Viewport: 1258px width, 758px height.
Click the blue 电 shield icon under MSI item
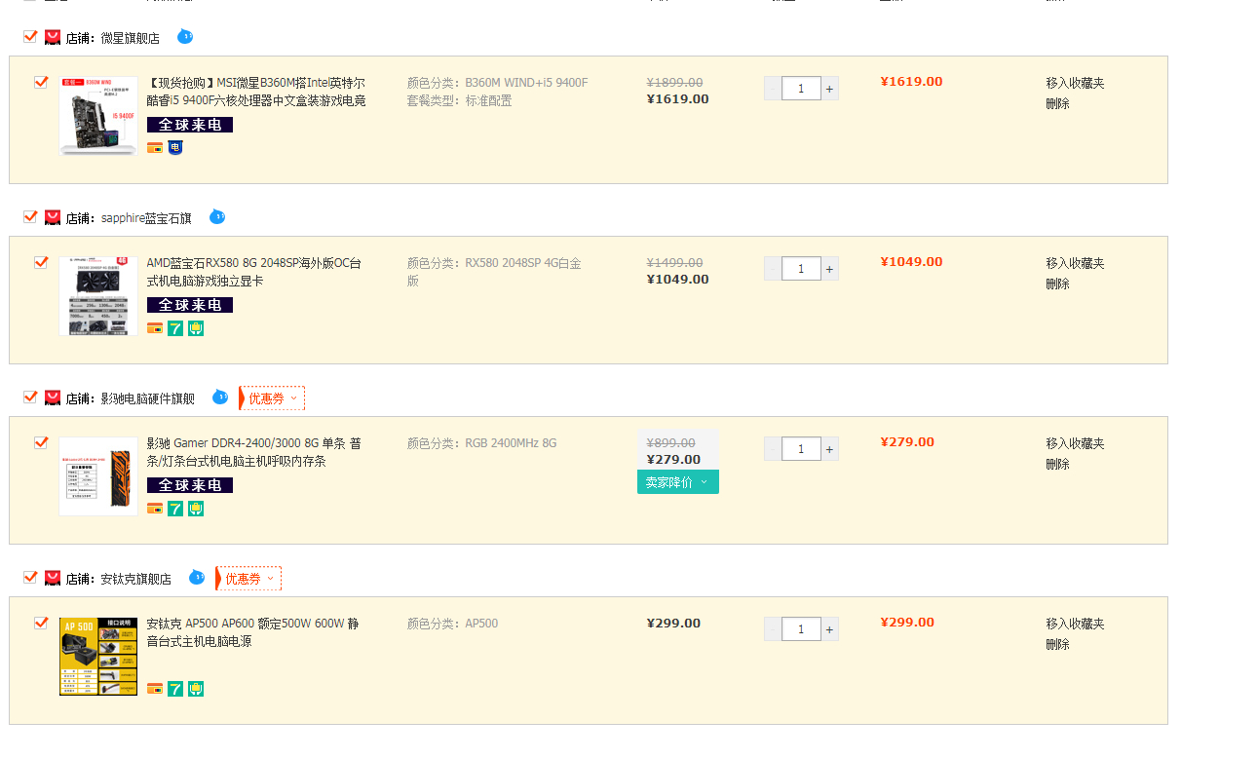click(175, 148)
